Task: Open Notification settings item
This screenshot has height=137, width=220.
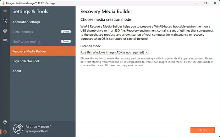Action: click(43, 42)
